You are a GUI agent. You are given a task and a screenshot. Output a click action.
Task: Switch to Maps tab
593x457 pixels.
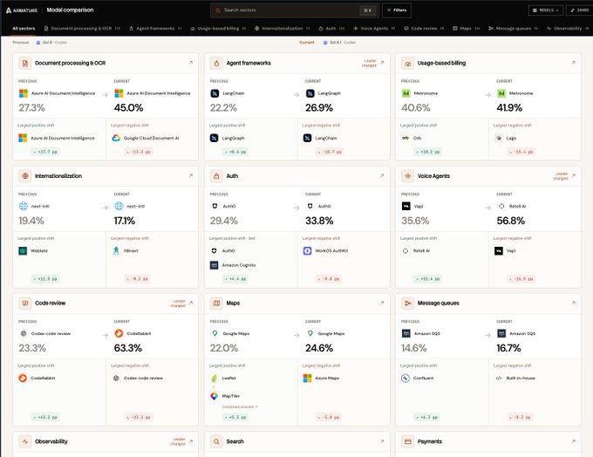click(466, 29)
